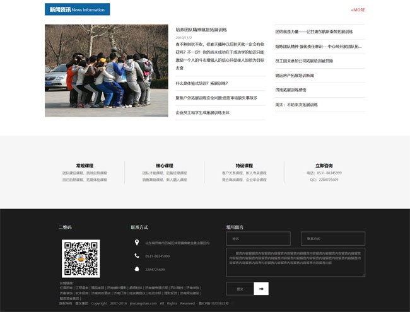
Task: Click the 提交 submit button
Action: (x=240, y=289)
